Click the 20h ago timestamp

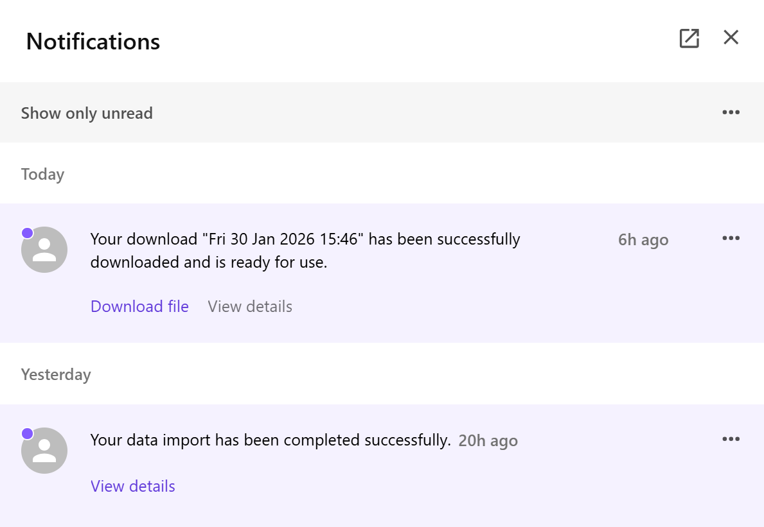coord(488,441)
